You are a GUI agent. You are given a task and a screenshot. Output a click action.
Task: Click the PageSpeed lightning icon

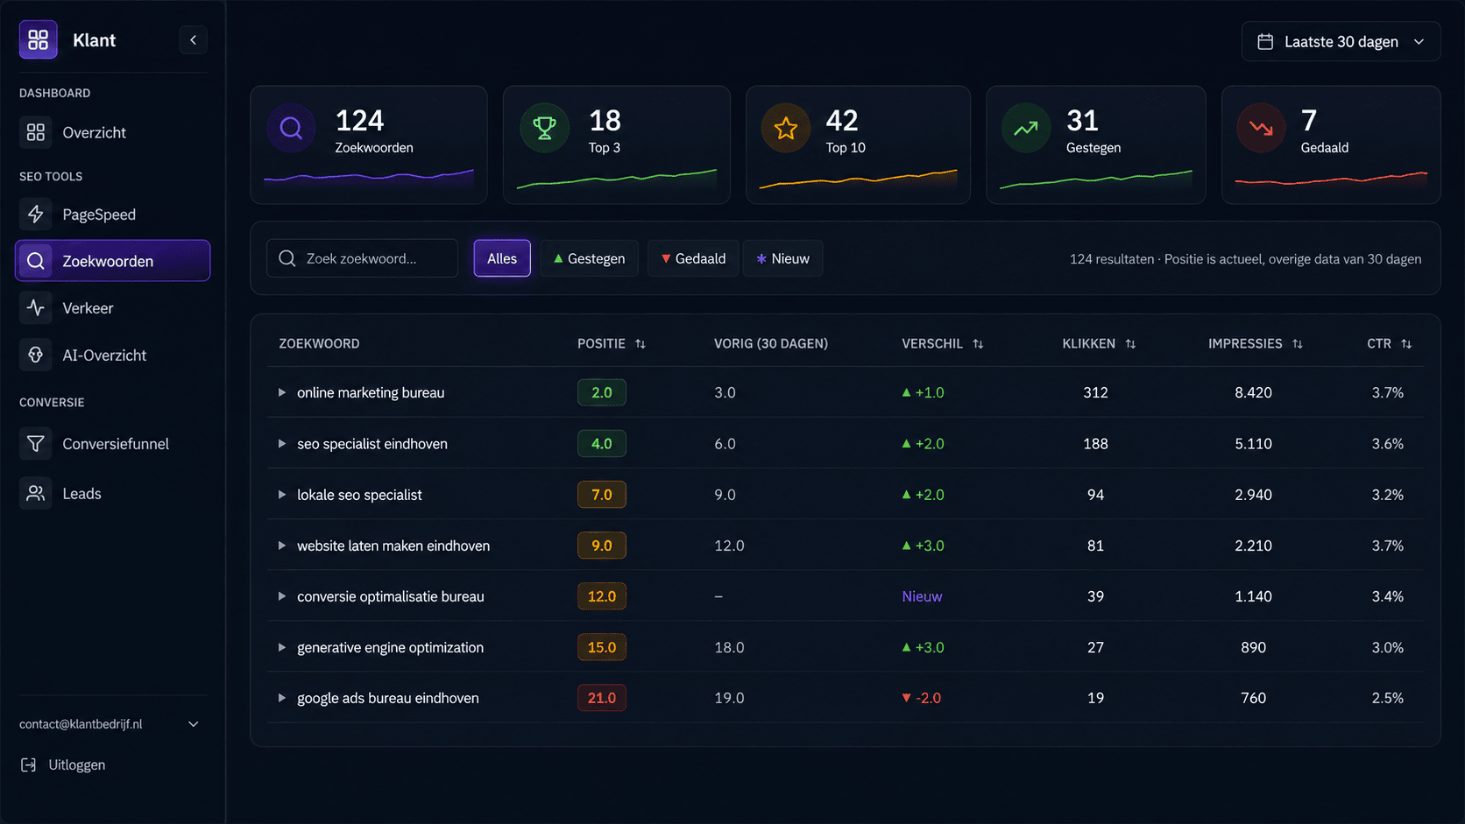(x=35, y=214)
